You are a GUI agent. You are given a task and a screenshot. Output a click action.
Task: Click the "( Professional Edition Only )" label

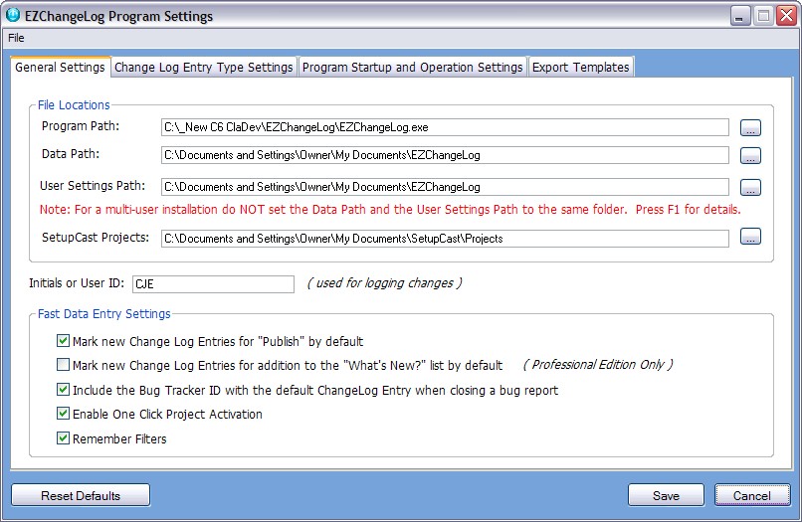pos(598,365)
